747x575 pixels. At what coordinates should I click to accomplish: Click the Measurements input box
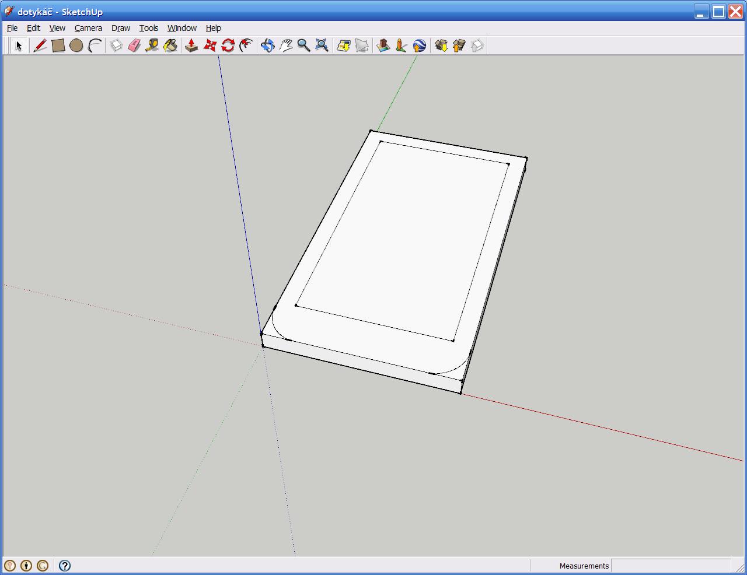pos(670,566)
